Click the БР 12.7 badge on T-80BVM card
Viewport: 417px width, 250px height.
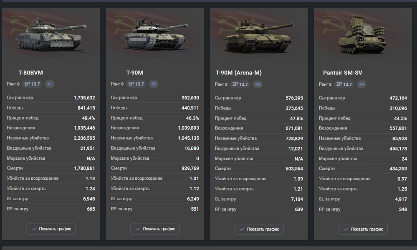(x=32, y=84)
